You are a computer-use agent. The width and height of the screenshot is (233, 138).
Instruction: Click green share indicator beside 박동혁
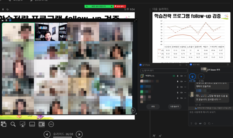pyautogui.click(x=174, y=76)
